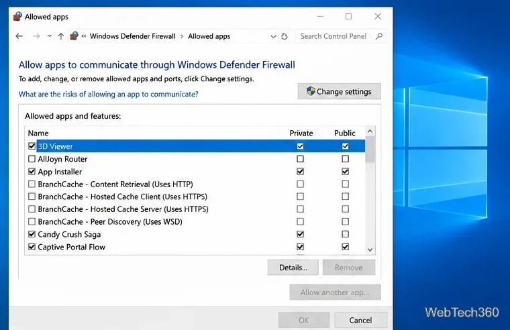Toggle Candy Crush Saga Private checkbox

tap(300, 234)
